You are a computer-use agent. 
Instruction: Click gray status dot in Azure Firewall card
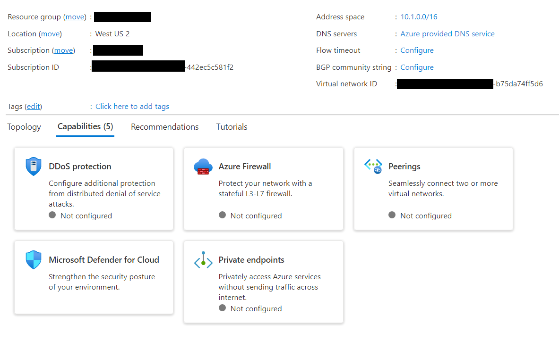[x=223, y=215]
